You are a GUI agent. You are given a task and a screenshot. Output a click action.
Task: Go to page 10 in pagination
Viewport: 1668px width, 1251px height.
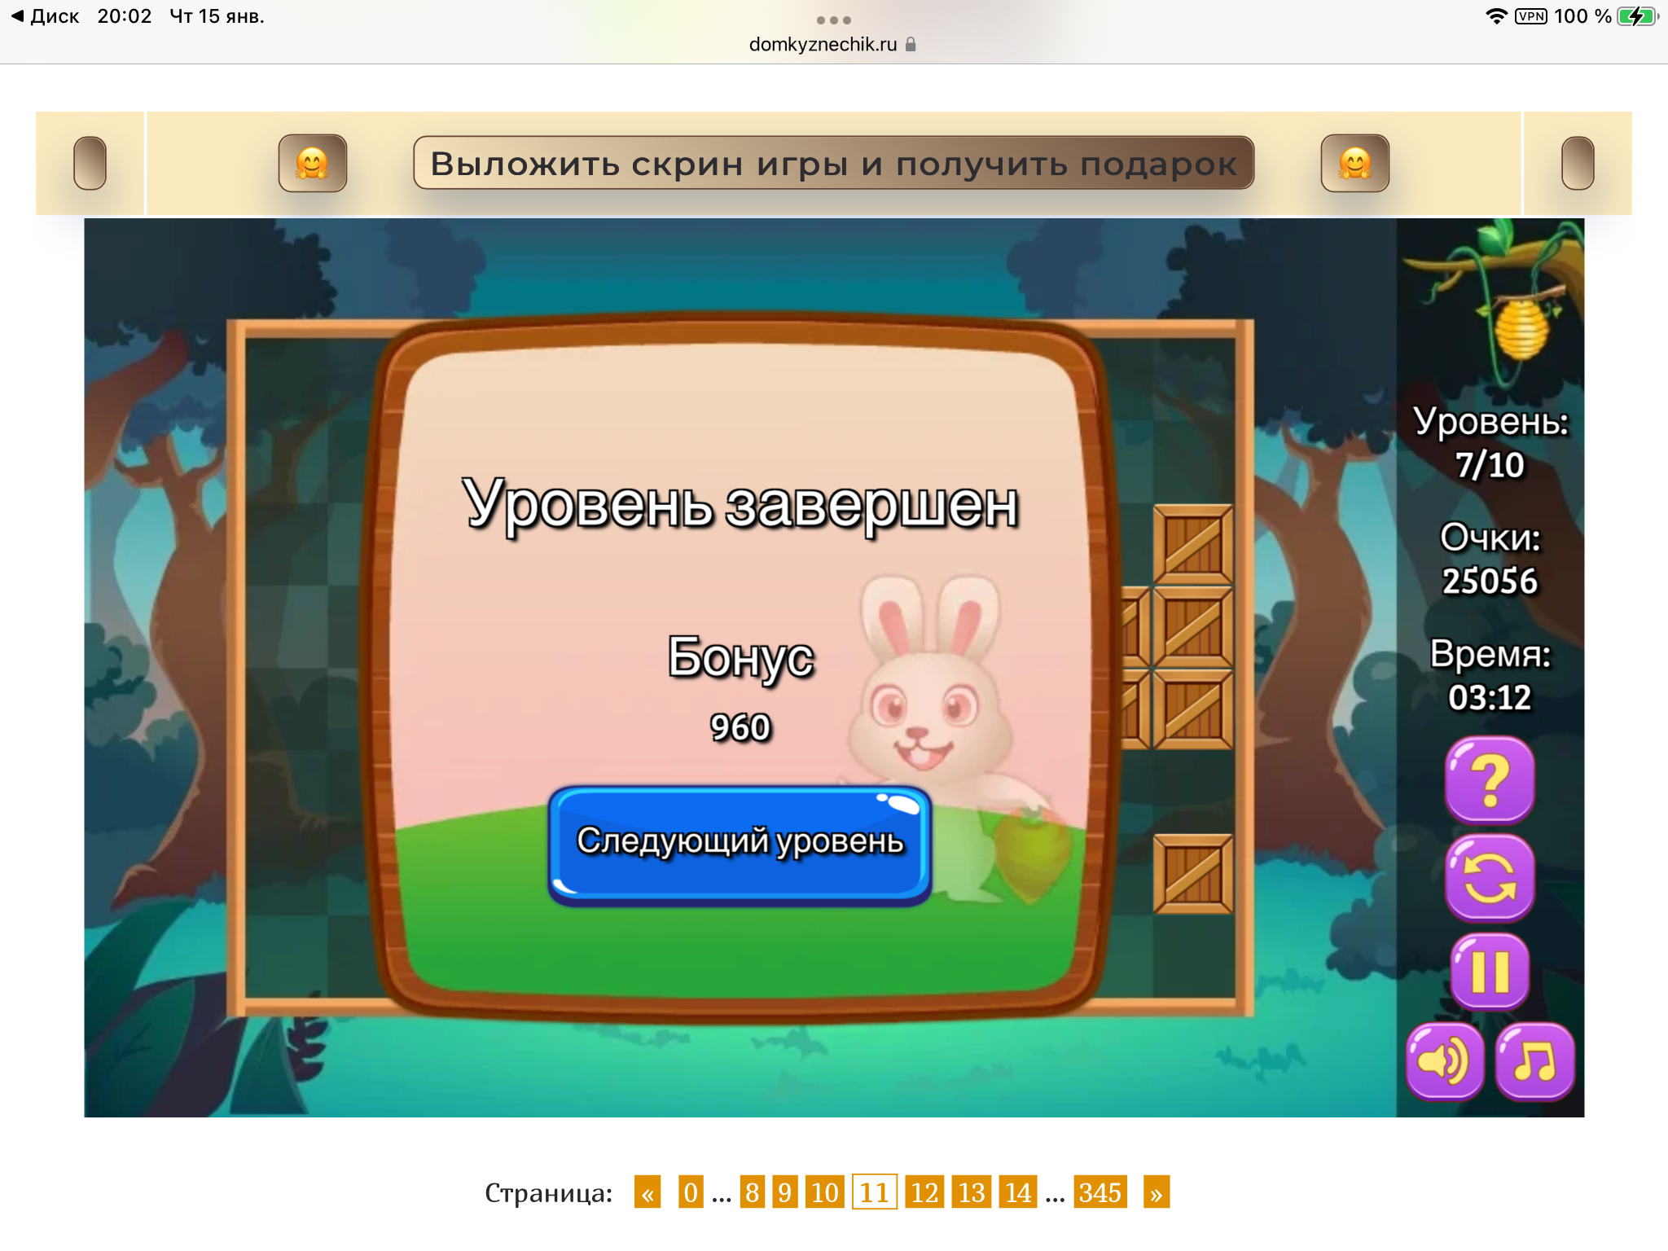pos(824,1192)
